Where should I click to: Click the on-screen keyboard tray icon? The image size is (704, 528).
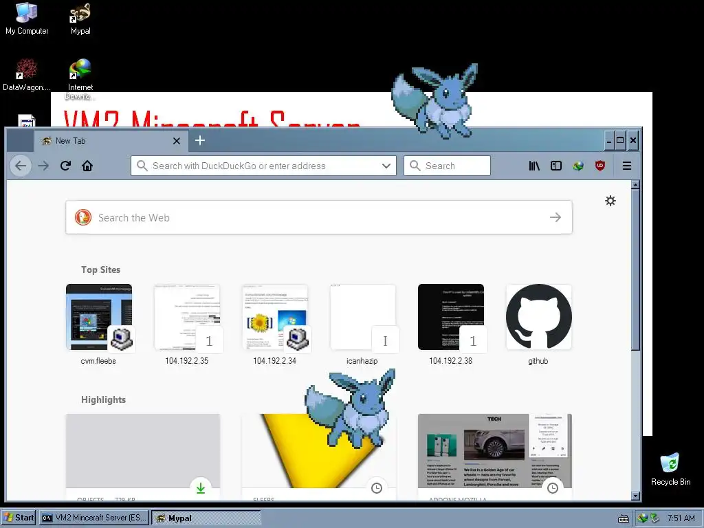(x=623, y=518)
